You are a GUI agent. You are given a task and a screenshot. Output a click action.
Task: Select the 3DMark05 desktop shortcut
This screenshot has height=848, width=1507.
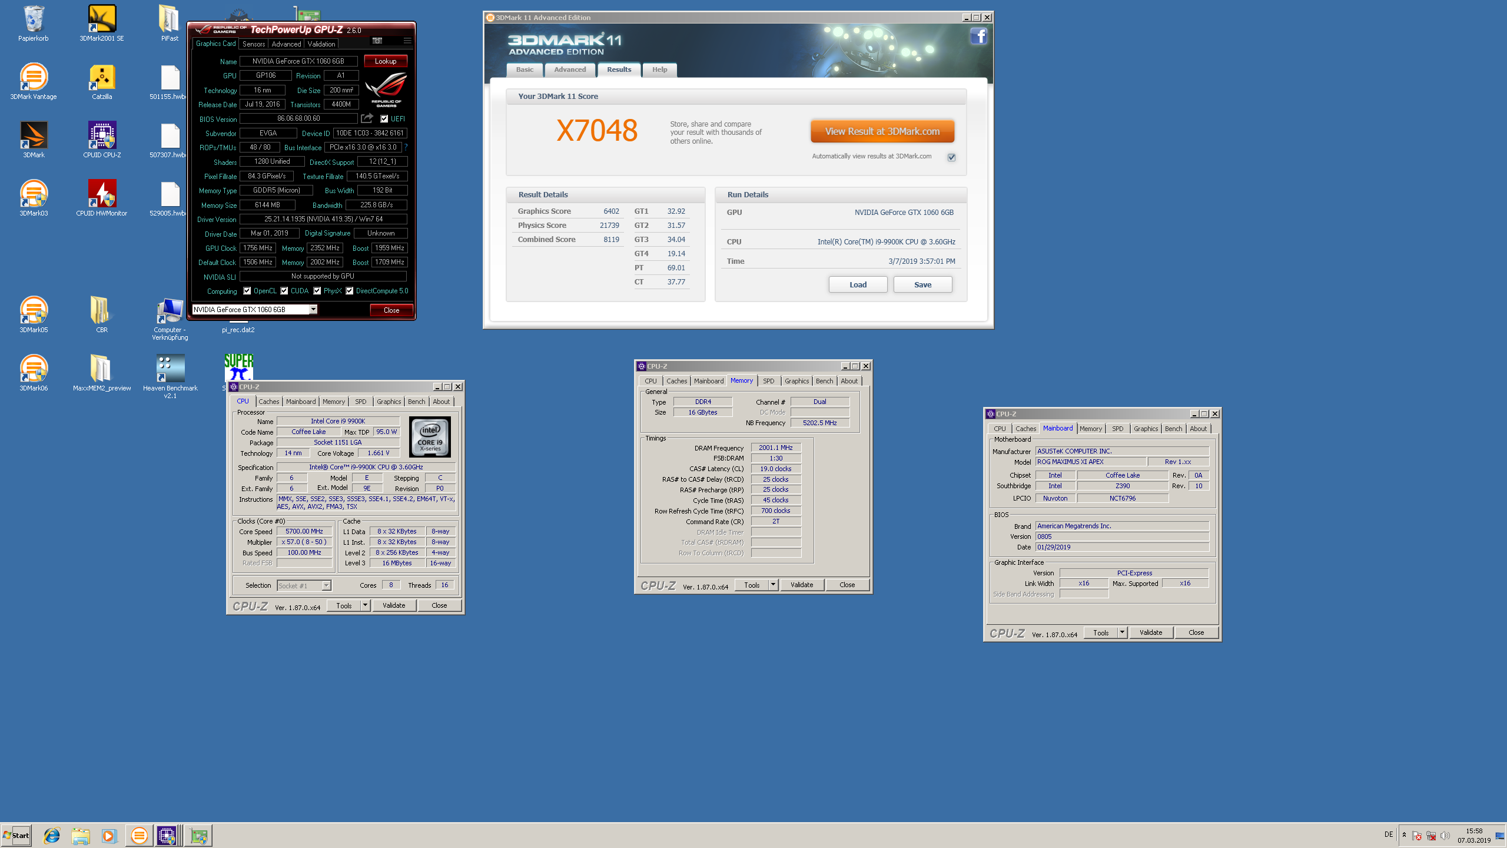34,314
